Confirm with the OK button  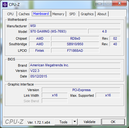(x=113, y=122)
